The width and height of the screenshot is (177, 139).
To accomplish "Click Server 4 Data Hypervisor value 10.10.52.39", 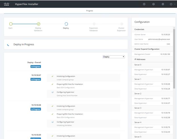I will 165,132.
